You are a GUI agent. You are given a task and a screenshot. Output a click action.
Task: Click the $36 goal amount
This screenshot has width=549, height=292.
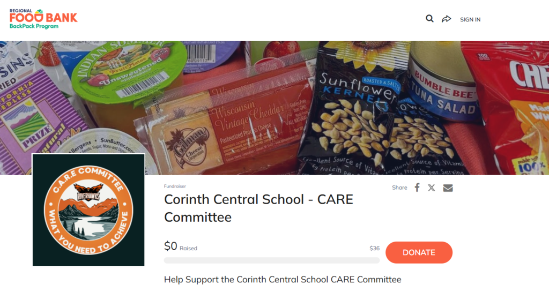pyautogui.click(x=374, y=248)
